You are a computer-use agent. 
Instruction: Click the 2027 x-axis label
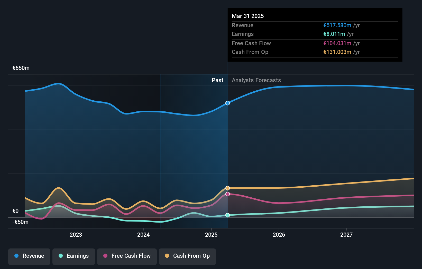coord(346,235)
